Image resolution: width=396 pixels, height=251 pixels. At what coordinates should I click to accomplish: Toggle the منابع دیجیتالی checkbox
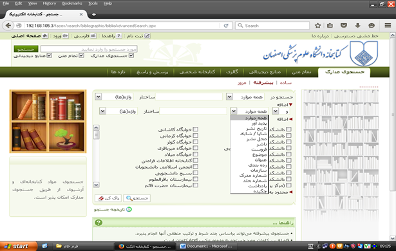(x=49, y=55)
